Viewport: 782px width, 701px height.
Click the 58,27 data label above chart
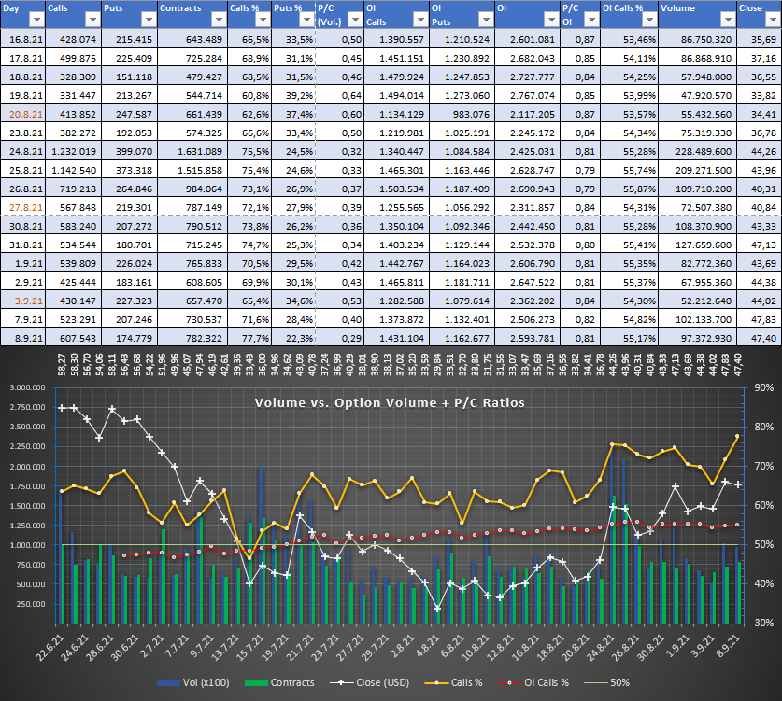62,364
